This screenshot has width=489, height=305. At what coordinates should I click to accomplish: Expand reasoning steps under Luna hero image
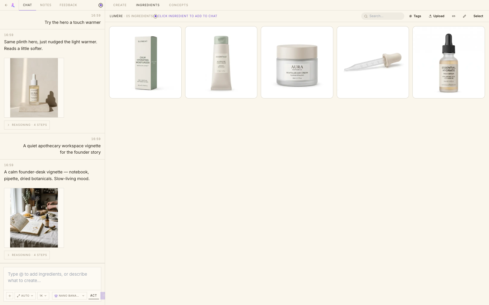27,125
